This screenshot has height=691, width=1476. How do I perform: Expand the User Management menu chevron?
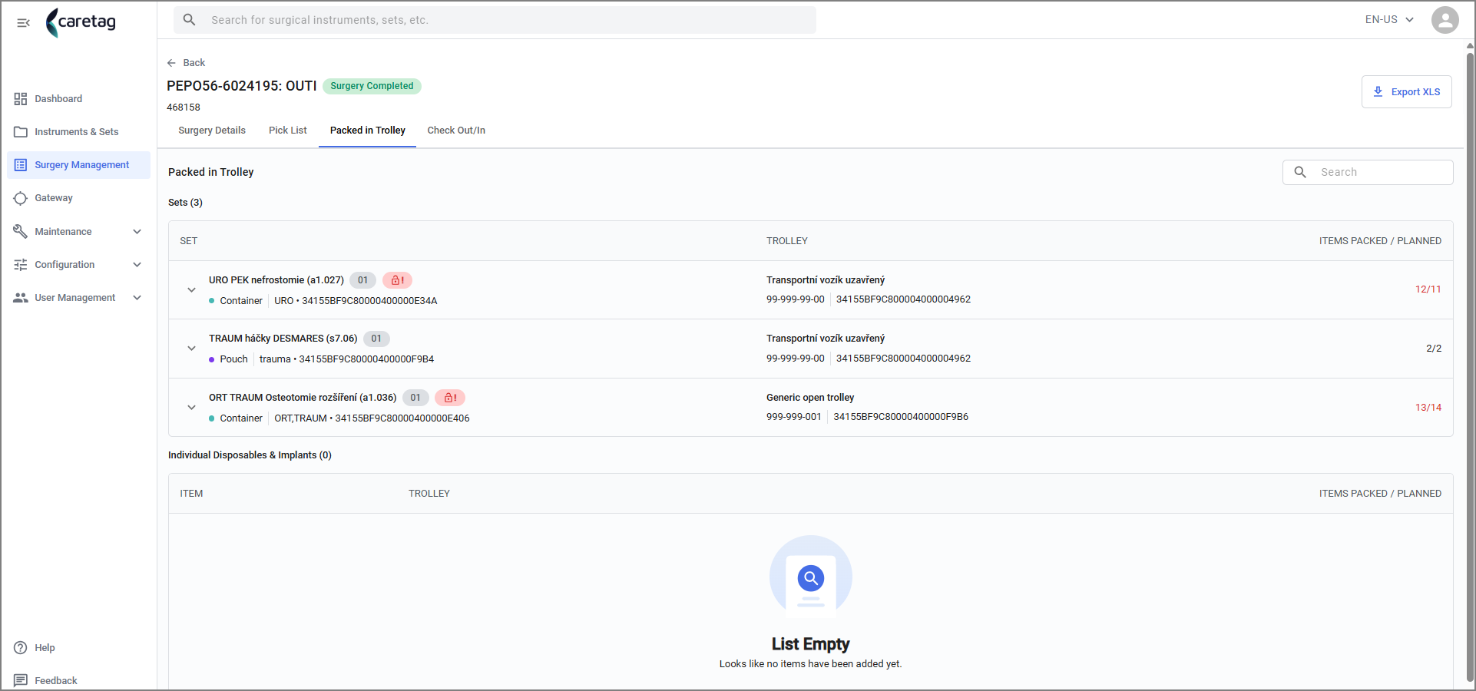click(137, 298)
